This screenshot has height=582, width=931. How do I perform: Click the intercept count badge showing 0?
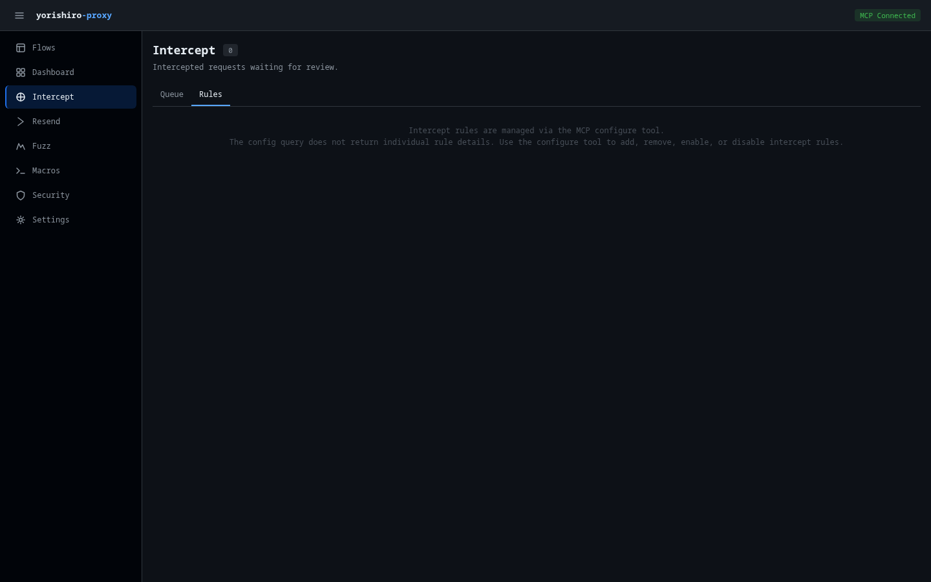tap(230, 50)
